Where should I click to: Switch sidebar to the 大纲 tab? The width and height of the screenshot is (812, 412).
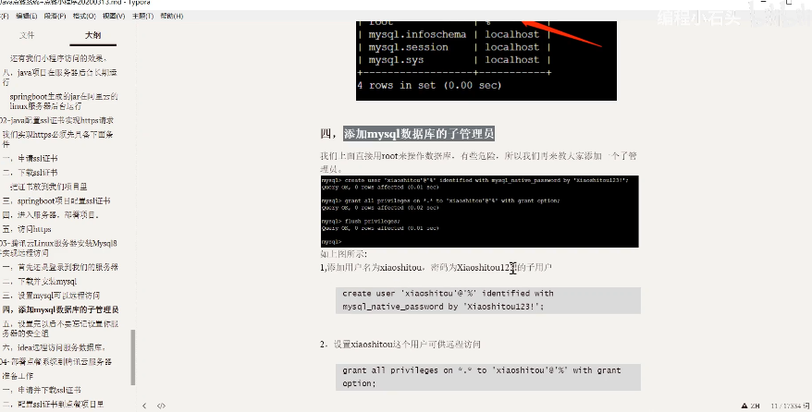93,35
